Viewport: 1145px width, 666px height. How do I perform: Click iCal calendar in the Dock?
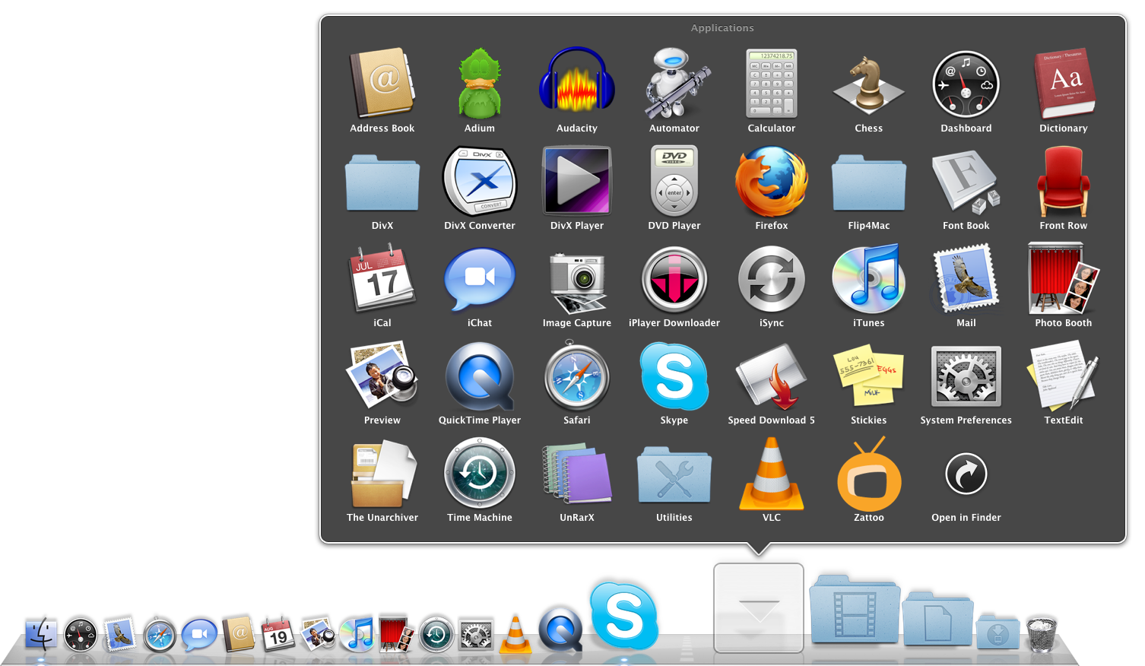pos(278,634)
